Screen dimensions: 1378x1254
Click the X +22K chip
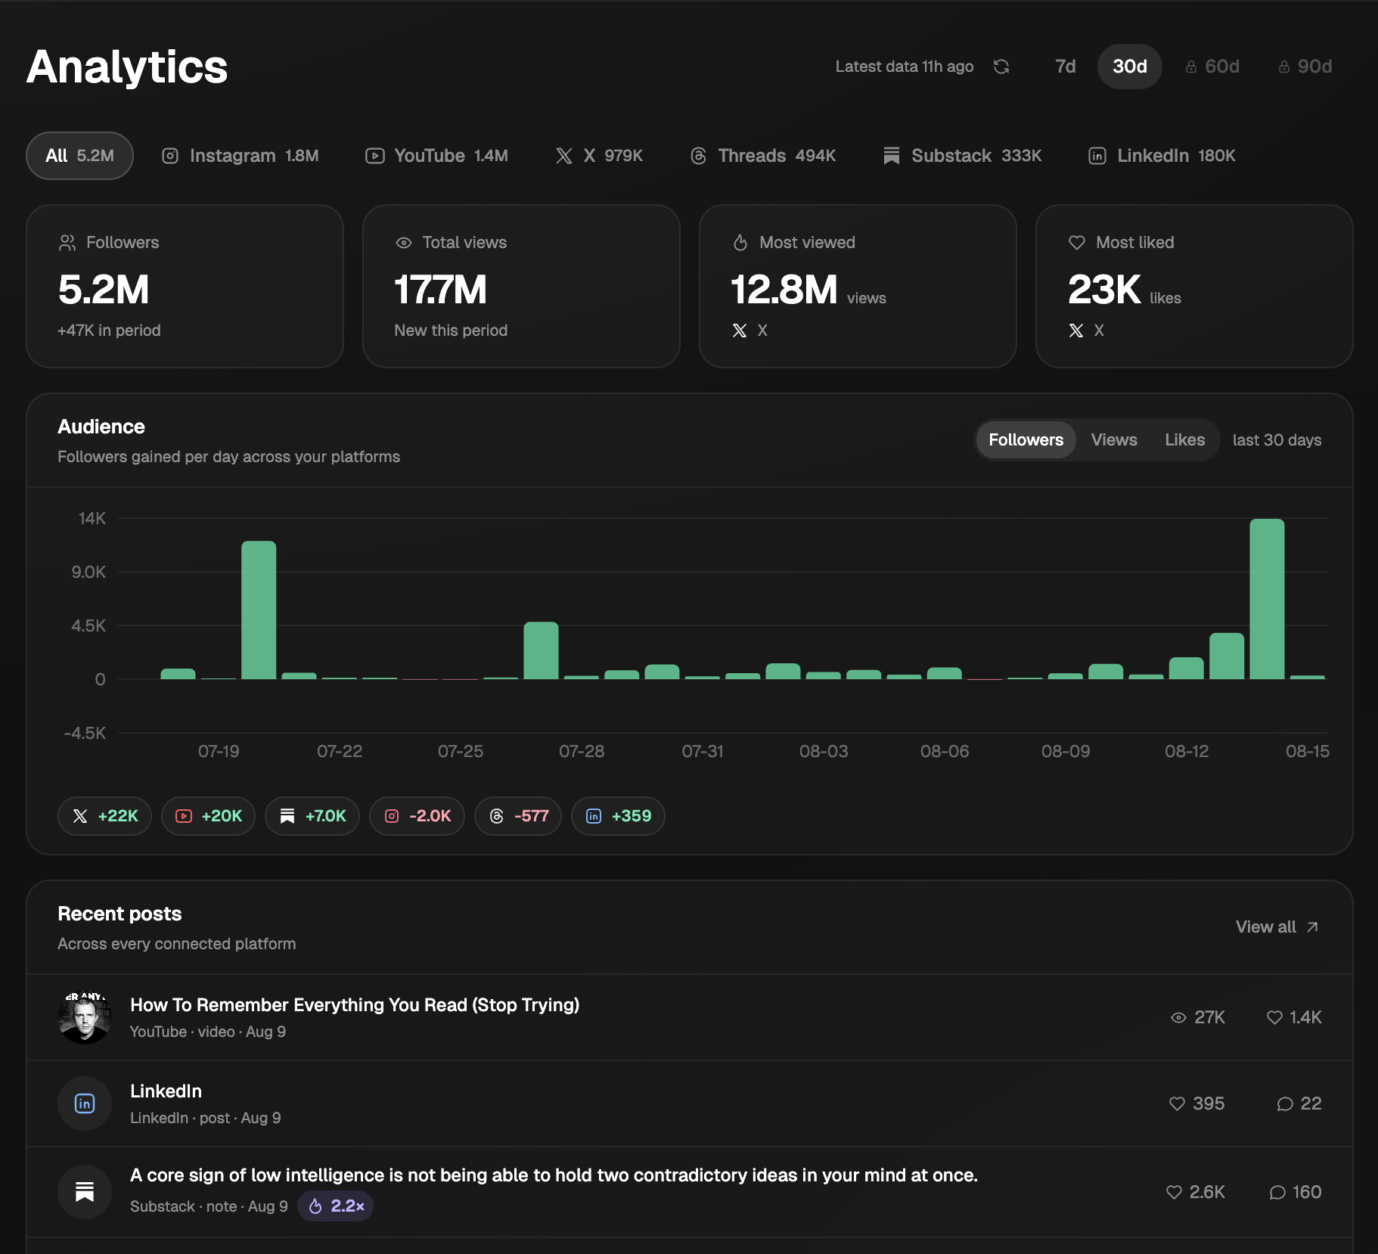[x=105, y=816]
